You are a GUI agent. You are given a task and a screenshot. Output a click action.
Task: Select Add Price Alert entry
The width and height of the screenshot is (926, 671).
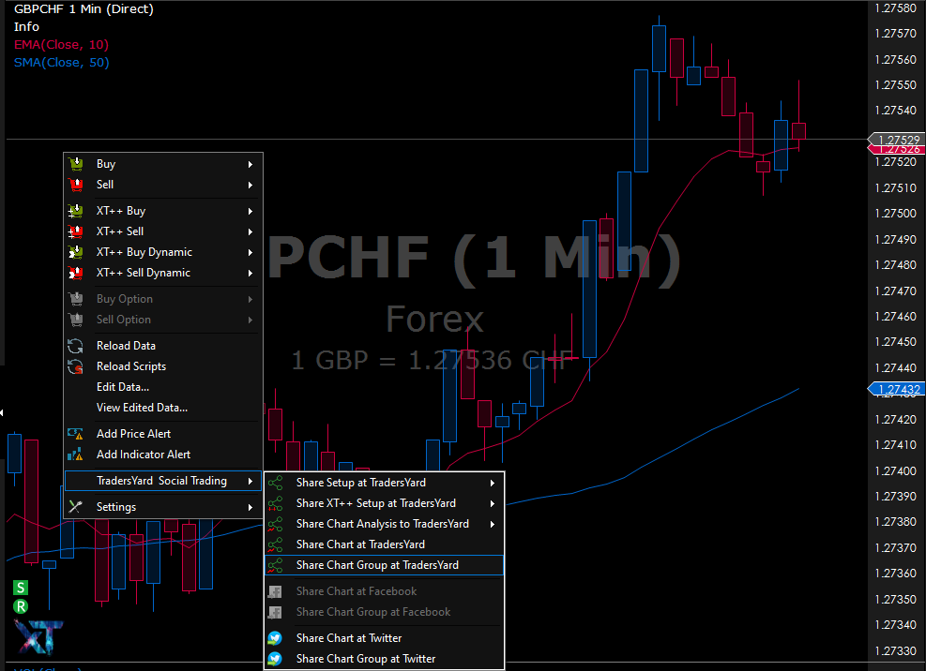click(x=162, y=434)
